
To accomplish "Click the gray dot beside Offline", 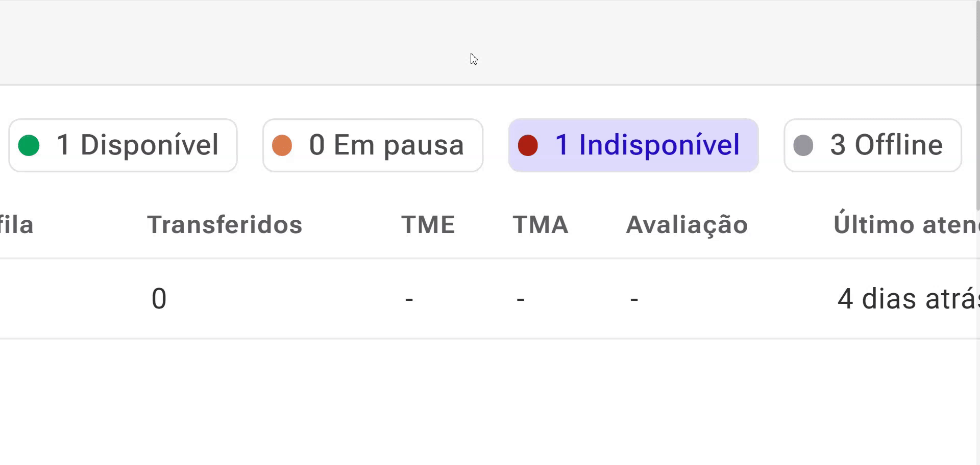I will [x=803, y=145].
